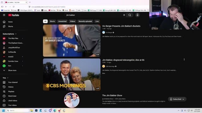This screenshot has width=202, height=113.
Task: Expand the Subscriptions section chevron
Action: (x=16, y=34)
